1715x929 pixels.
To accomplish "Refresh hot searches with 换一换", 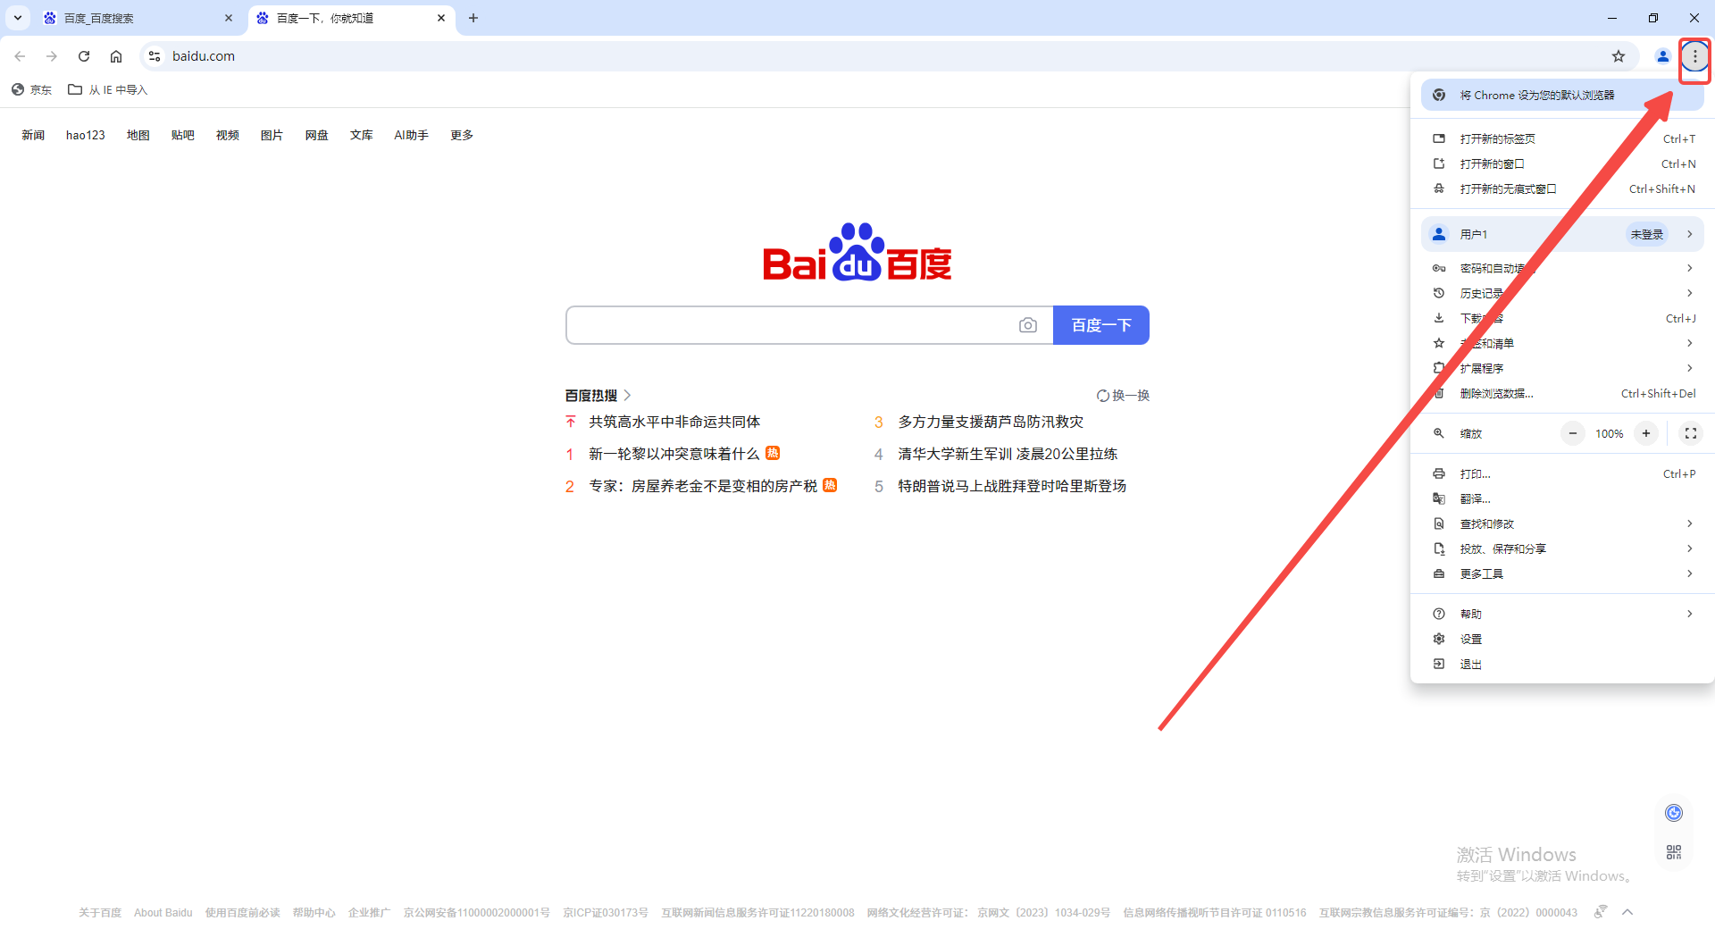I will (1124, 396).
